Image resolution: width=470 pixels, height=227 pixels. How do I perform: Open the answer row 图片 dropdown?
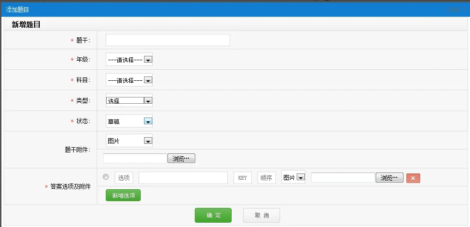click(x=293, y=177)
